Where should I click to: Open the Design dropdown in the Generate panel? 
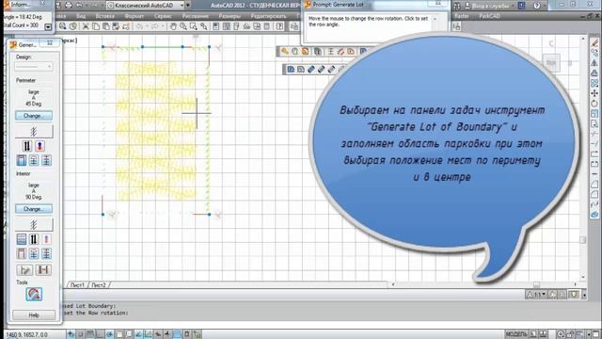(x=34, y=67)
